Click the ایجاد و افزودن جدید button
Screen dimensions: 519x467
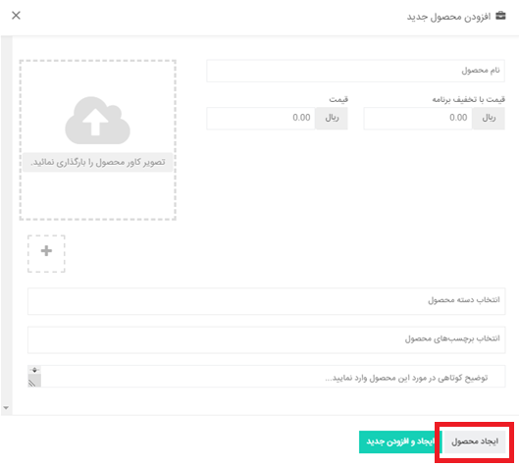coord(400,441)
